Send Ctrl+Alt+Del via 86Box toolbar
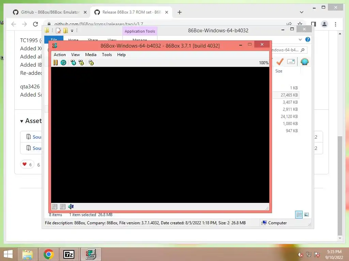349x261 pixels. [73, 63]
